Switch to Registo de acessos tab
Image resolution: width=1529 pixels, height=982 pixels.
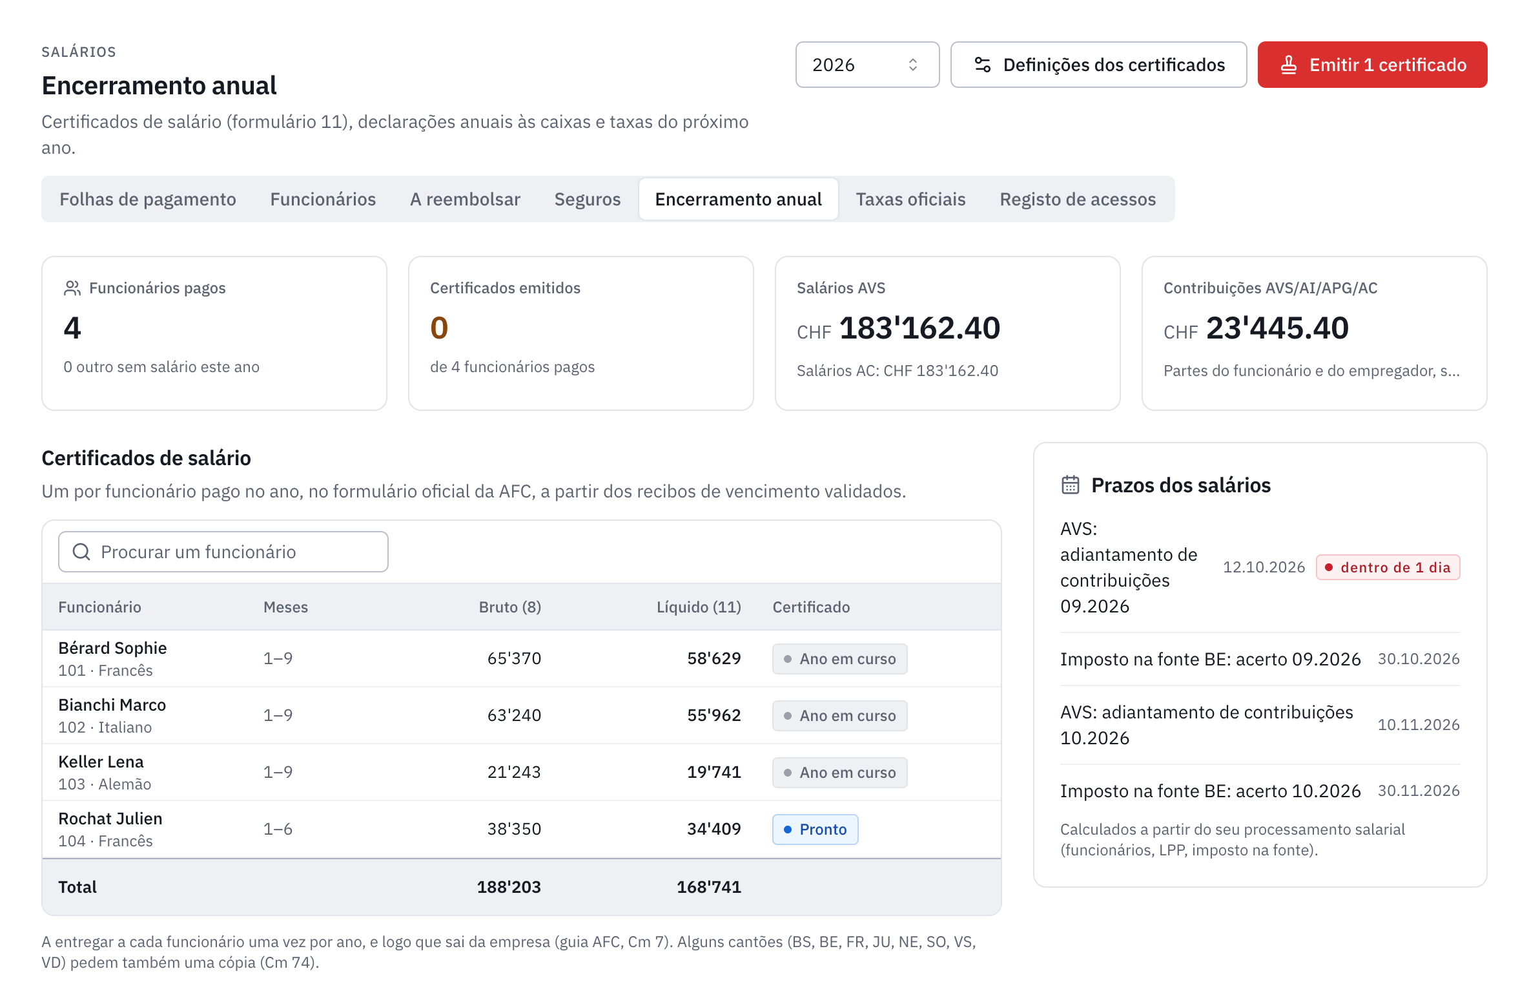1078,199
